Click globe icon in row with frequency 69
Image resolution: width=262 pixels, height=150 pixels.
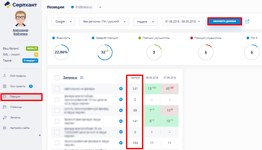click(x=121, y=110)
